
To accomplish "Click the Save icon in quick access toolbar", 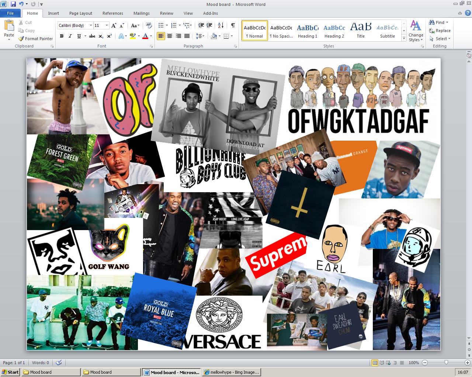I will tap(13, 4).
